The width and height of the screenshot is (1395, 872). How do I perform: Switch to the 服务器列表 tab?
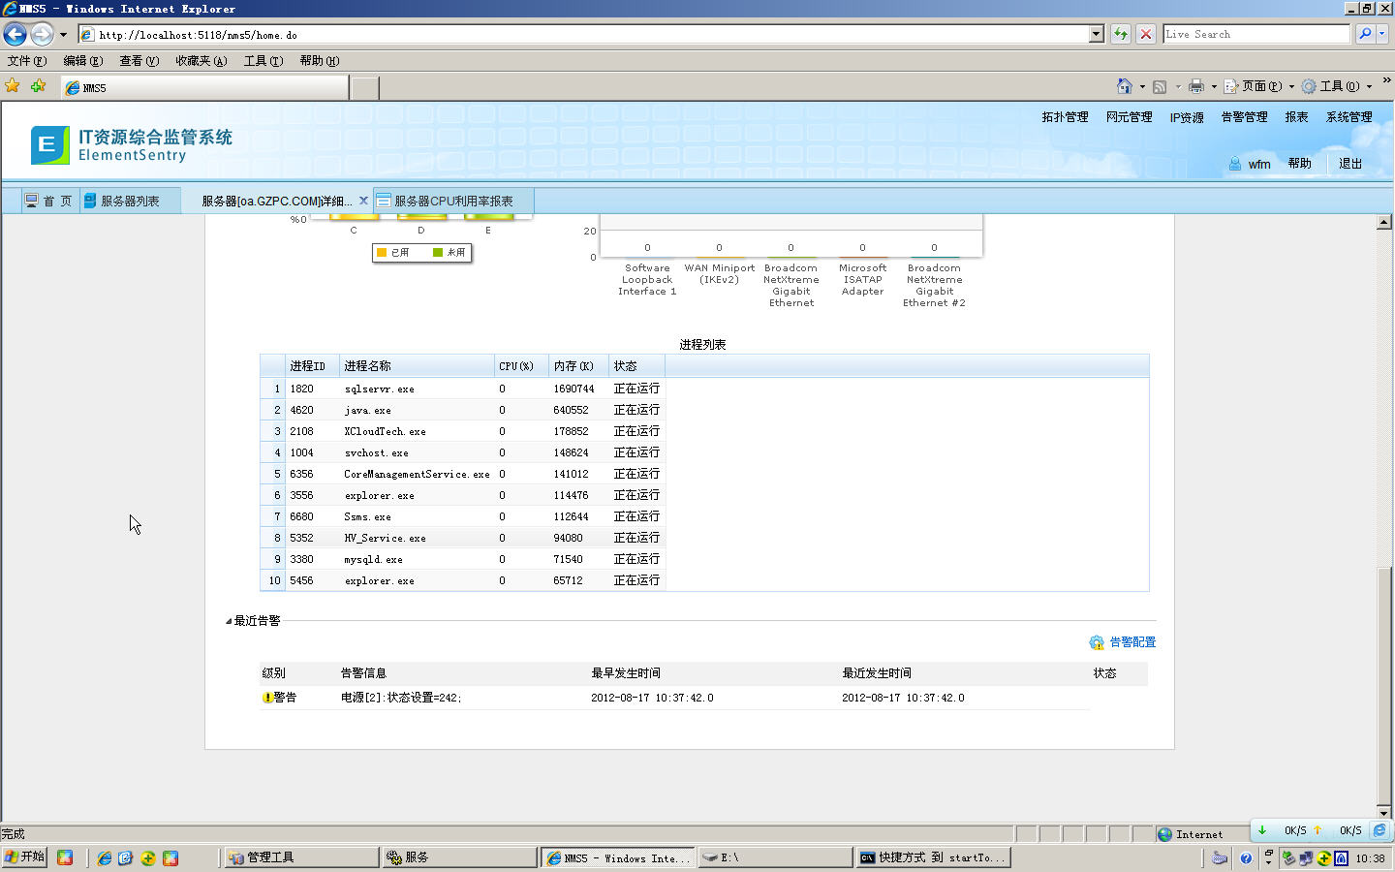point(130,201)
